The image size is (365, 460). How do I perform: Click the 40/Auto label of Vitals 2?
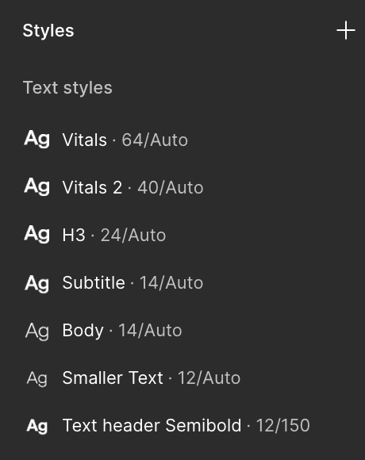point(171,187)
